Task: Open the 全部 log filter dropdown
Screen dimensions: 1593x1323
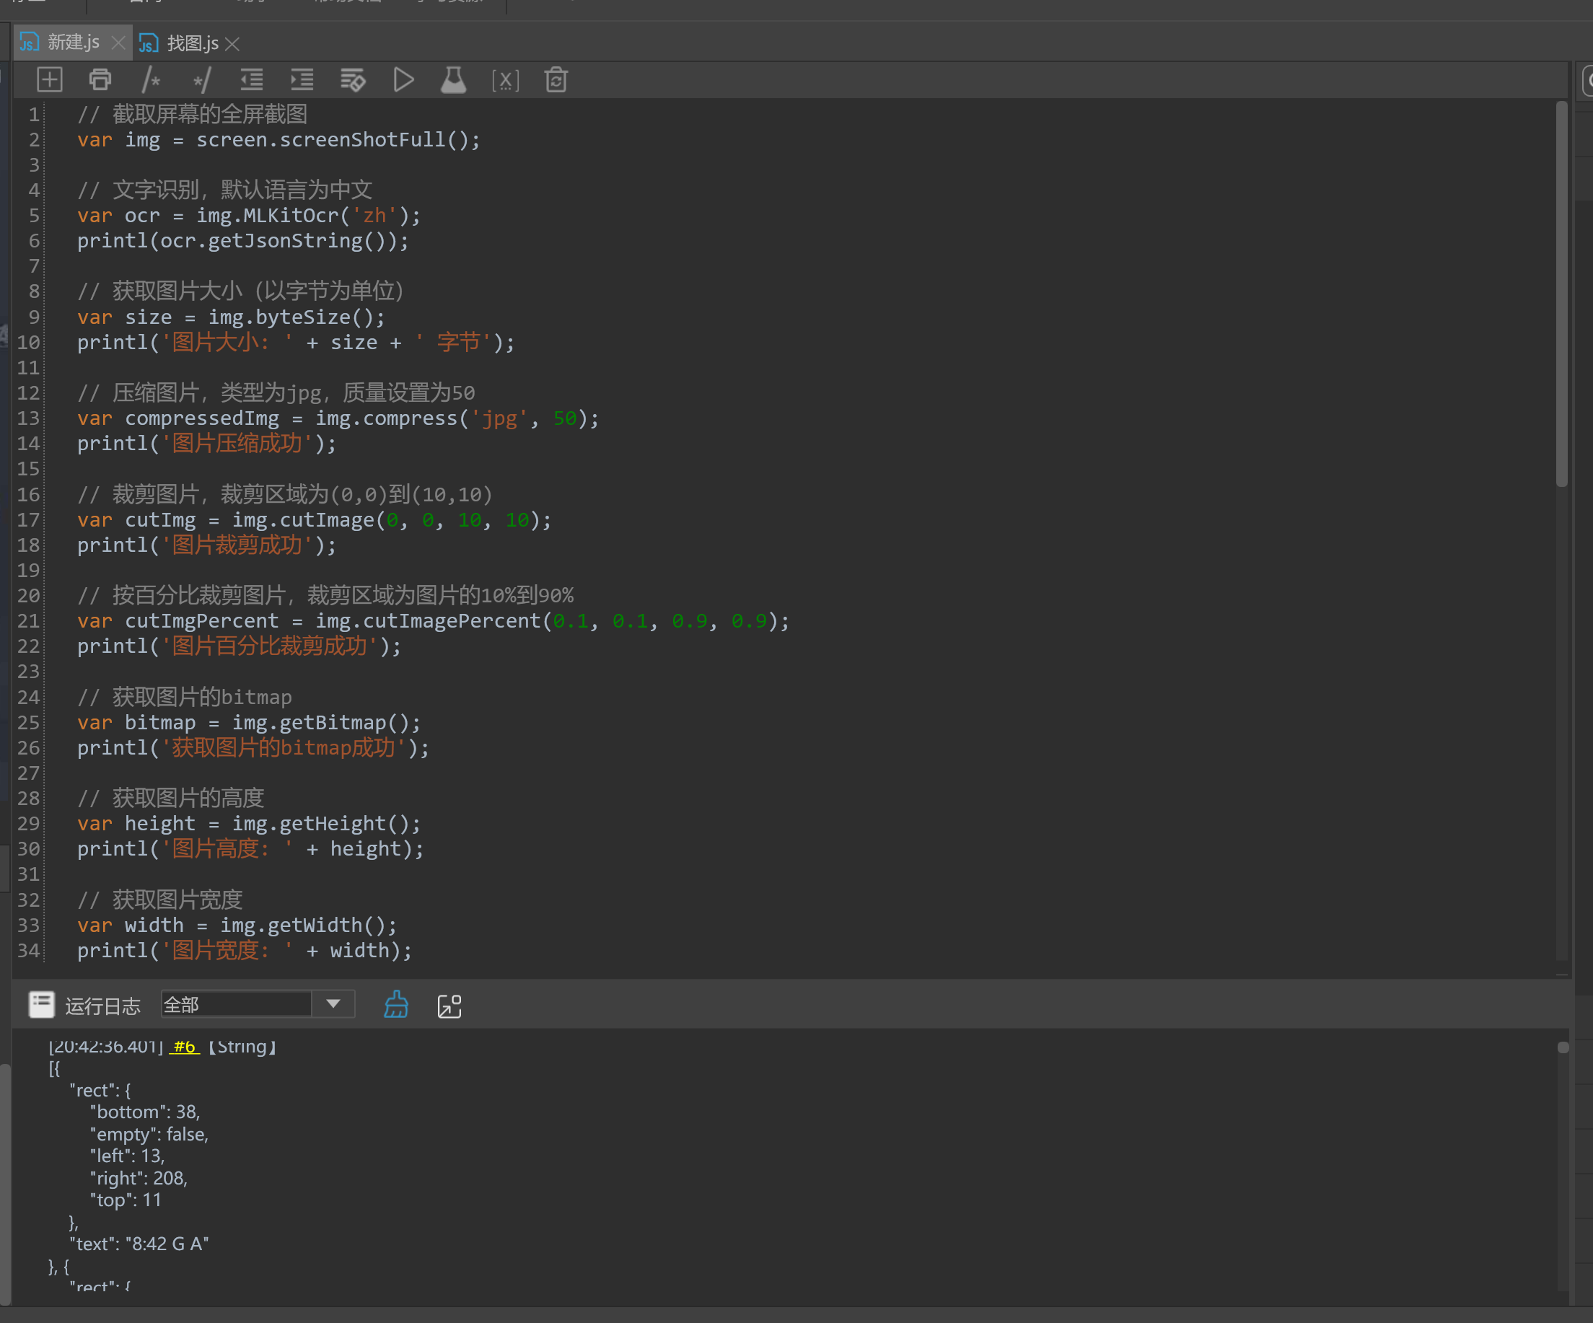Action: pos(333,1004)
